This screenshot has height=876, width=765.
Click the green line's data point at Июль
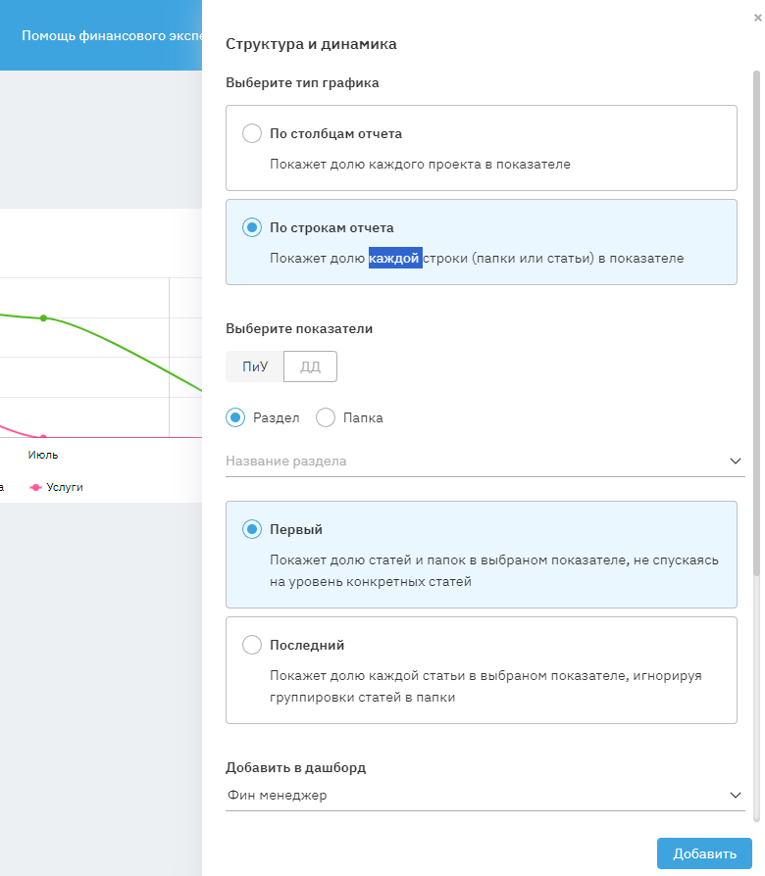click(x=43, y=318)
